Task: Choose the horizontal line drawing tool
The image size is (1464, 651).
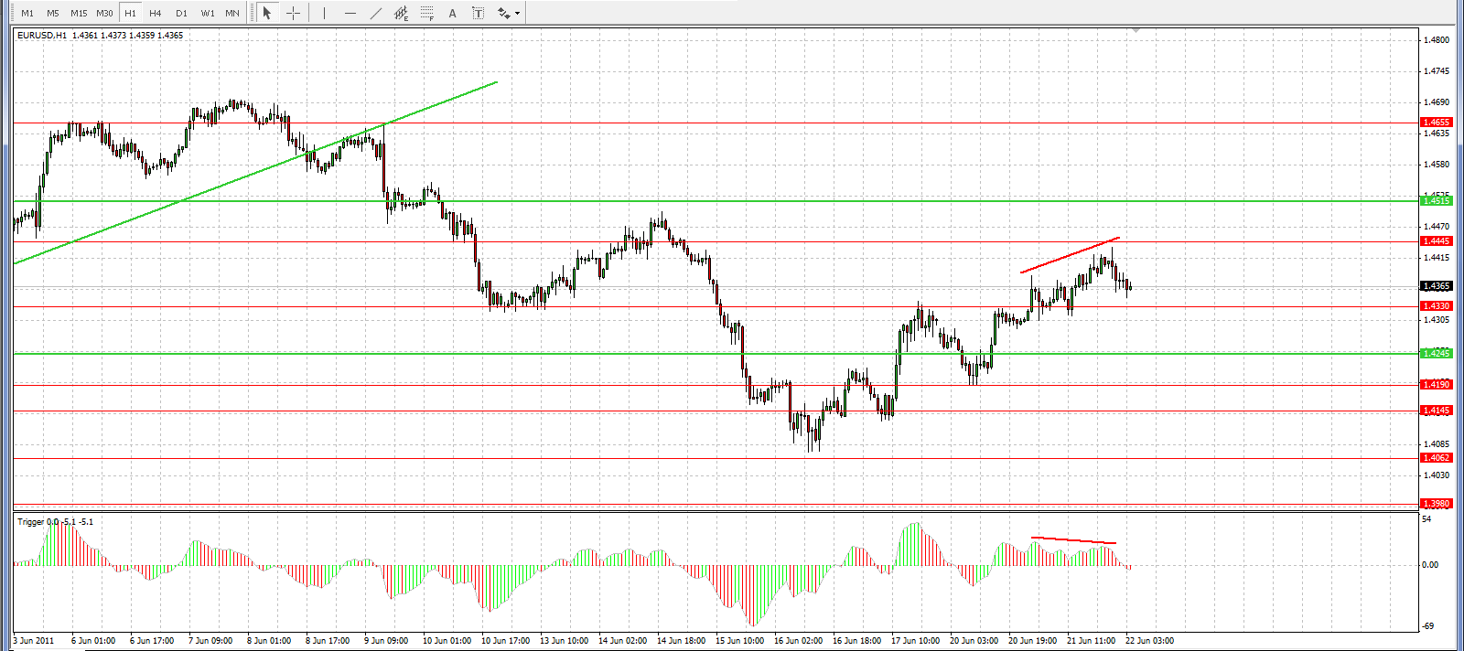Action: 350,13
